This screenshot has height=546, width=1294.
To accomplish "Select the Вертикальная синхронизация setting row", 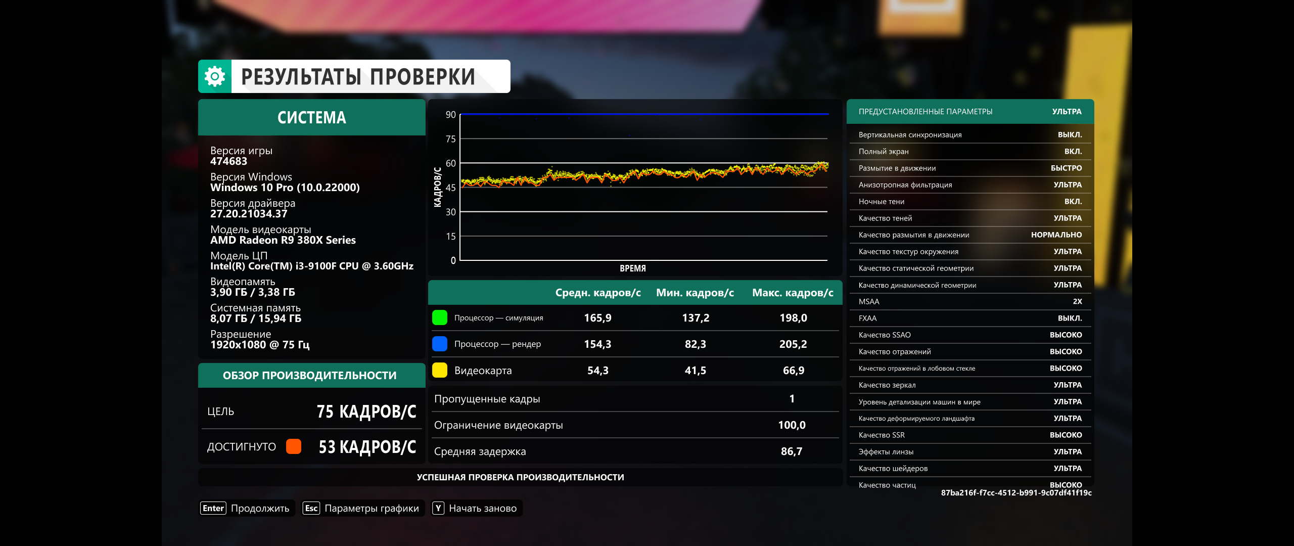I will pos(969,134).
